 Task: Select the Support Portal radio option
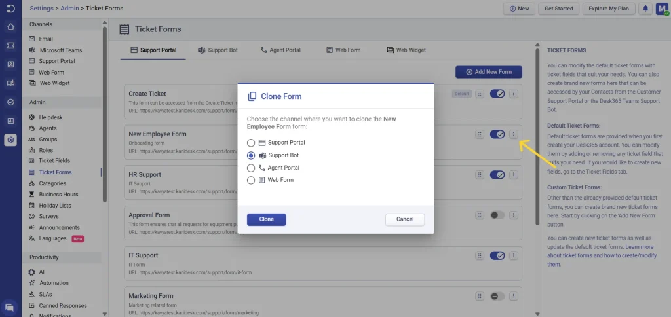[x=251, y=143]
